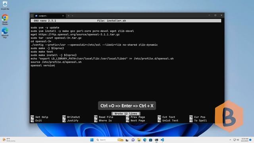Open the Windows Start menu

(92, 140)
